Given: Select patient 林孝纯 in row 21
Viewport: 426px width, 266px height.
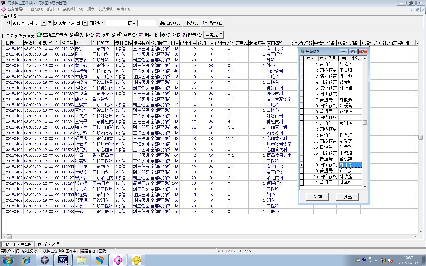Looking at the screenshot, I should (x=350, y=182).
